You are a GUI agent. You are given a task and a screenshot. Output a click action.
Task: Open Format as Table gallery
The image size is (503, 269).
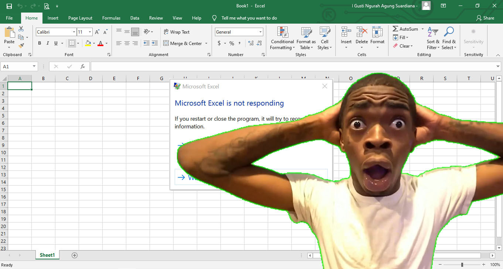point(306,38)
